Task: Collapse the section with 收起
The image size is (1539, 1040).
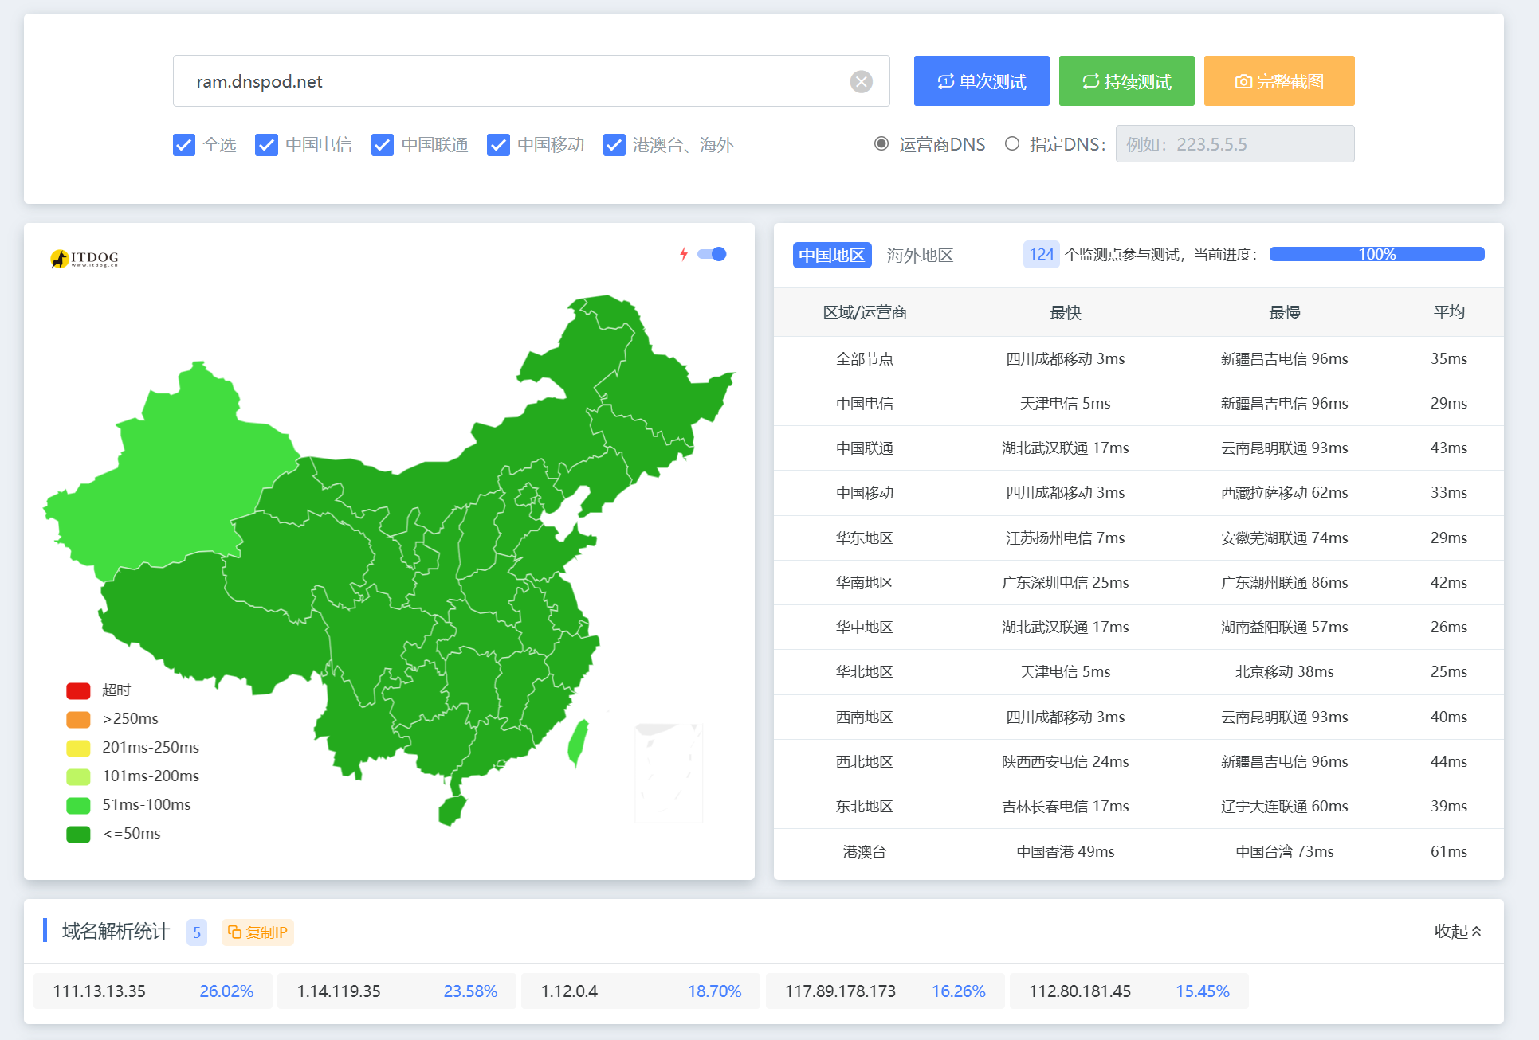Action: 1458,931
